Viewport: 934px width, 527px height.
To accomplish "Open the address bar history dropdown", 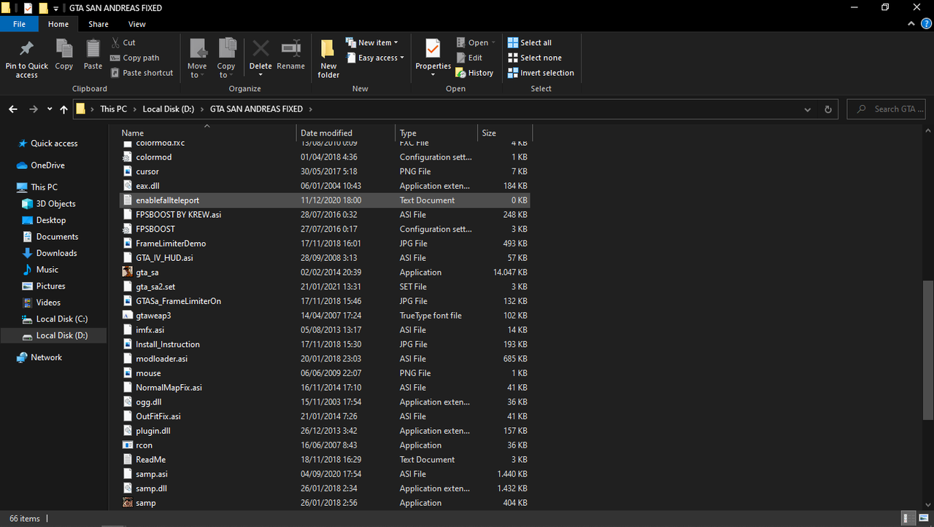I will click(807, 109).
